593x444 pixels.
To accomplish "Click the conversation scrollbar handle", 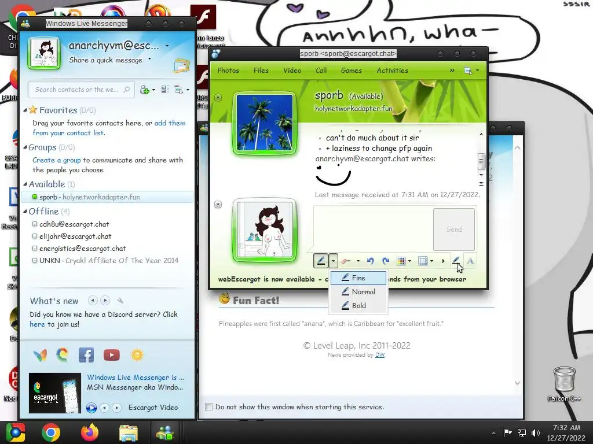I will point(481,161).
